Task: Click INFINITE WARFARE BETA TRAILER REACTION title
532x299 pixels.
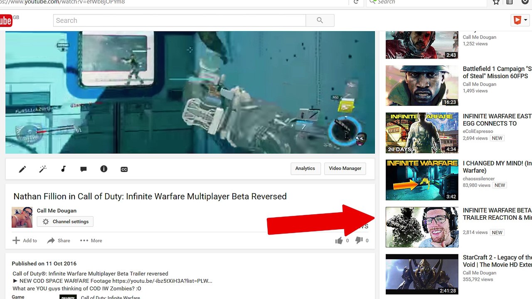Action: tap(497, 214)
